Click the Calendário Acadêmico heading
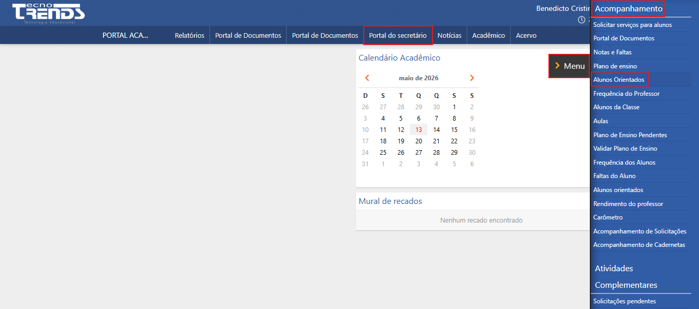The width and height of the screenshot is (699, 309). coord(399,58)
